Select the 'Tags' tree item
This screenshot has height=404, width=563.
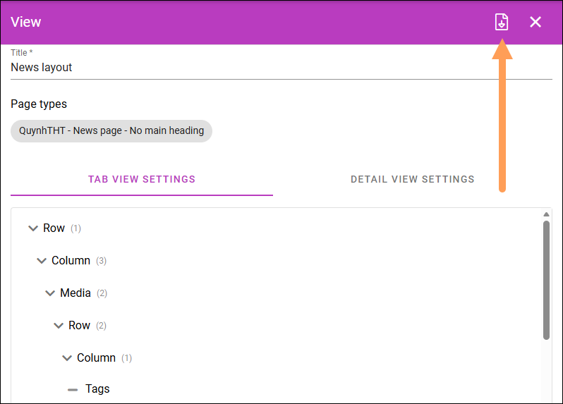pos(97,389)
